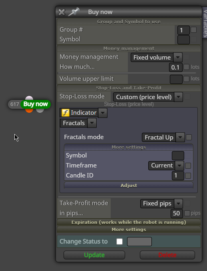Viewport: 207px width, 271px height.
Task: Collapse the Group and Symbol to use header
Action: tap(129, 22)
